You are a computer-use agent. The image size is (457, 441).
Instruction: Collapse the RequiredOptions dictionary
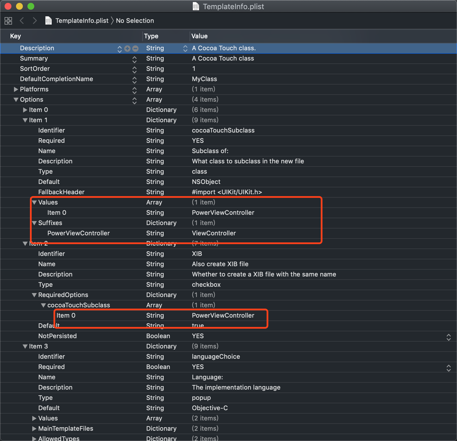[x=34, y=295]
